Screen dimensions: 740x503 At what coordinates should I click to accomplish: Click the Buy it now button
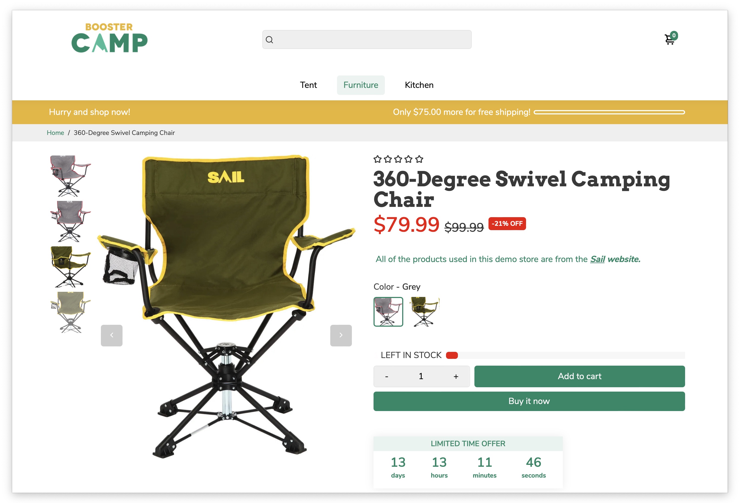529,401
